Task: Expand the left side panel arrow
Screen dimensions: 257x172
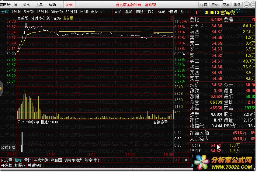Action: pos(1,88)
